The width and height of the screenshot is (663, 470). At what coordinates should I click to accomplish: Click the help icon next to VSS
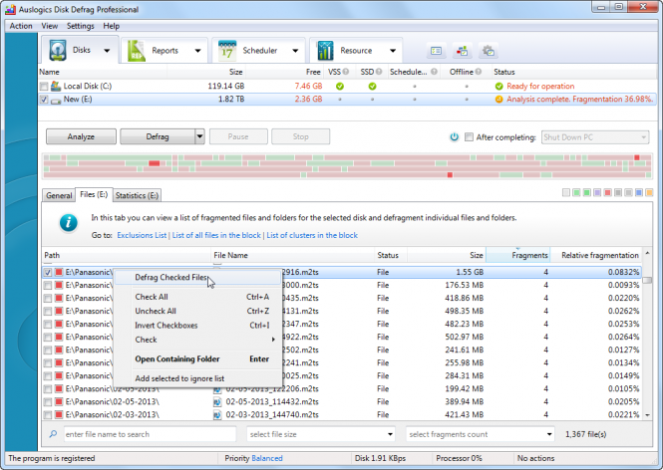[346, 72]
